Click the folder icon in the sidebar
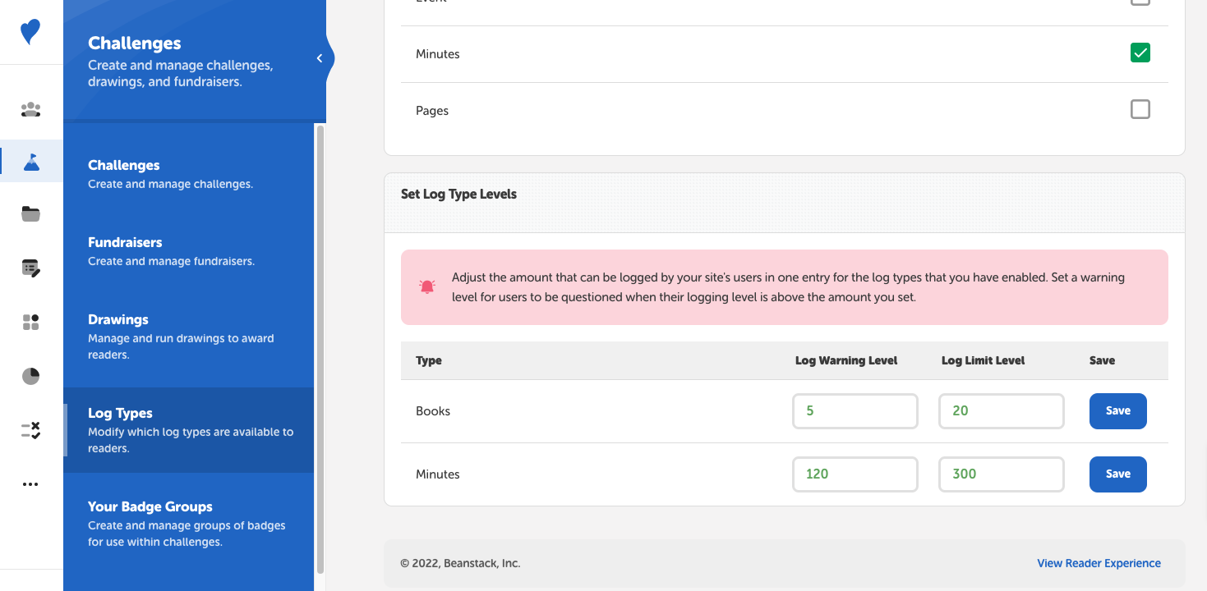The width and height of the screenshot is (1207, 591). click(30, 214)
